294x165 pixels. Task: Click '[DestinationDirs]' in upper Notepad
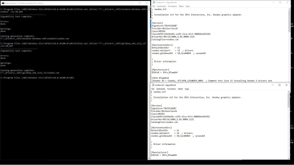click(x=162, y=45)
